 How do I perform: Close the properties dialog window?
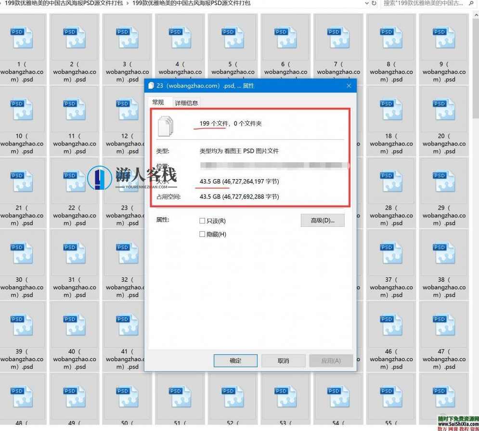point(349,86)
